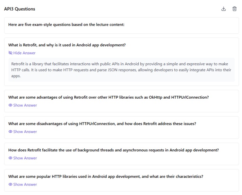
Task: Click the API3 Questions title
Action: click(20, 9)
